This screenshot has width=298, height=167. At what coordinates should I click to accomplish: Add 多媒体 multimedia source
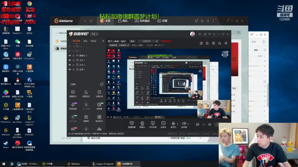click(x=163, y=125)
